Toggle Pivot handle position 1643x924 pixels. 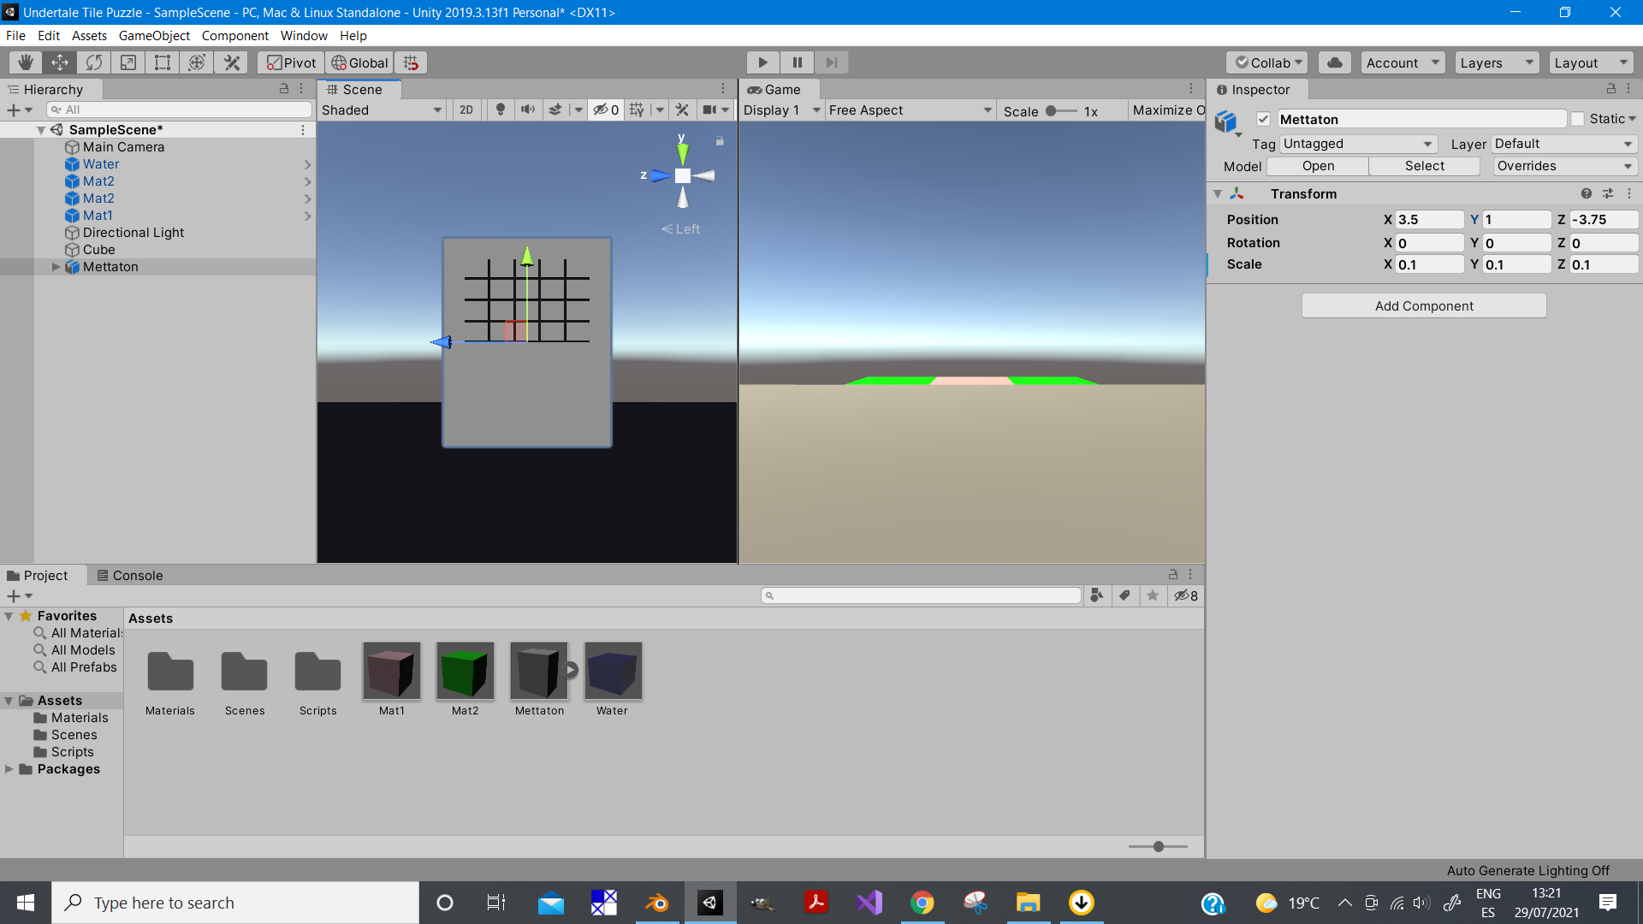[x=291, y=62]
